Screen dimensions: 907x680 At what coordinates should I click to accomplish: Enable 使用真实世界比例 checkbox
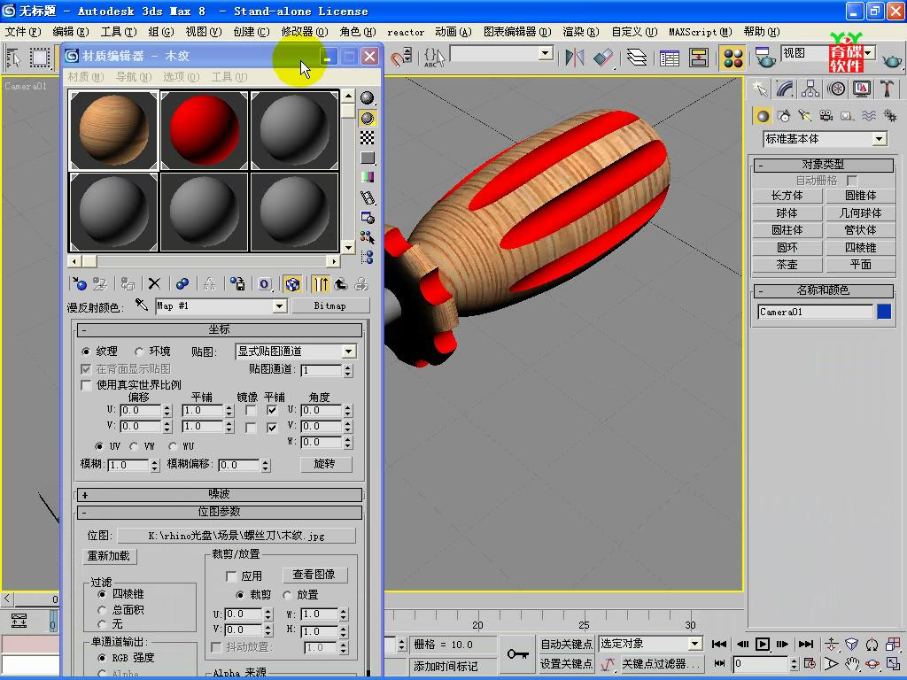click(x=86, y=385)
